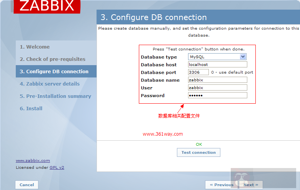Click the Test connection button
Viewport: 300px width, 190px height.
click(198, 152)
